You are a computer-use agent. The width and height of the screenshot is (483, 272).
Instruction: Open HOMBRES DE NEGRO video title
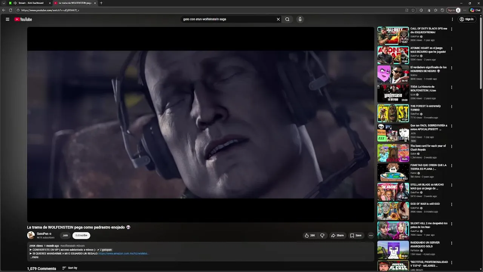pyautogui.click(x=428, y=69)
